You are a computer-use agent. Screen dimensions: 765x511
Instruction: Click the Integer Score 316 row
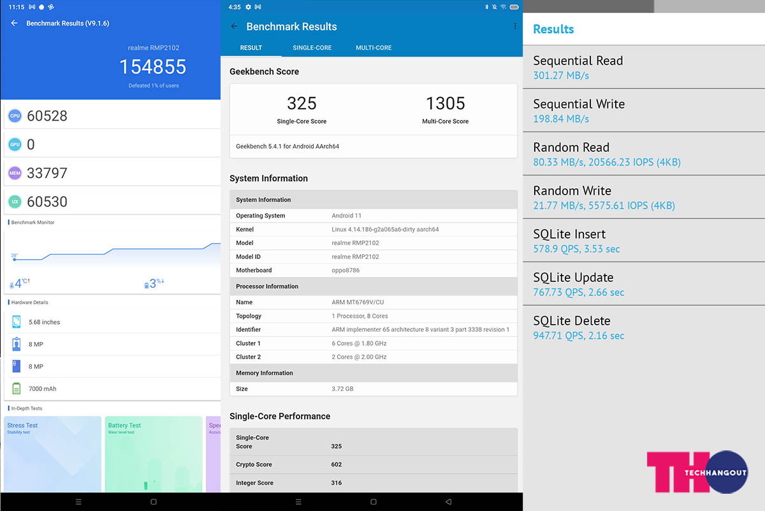tap(374, 483)
